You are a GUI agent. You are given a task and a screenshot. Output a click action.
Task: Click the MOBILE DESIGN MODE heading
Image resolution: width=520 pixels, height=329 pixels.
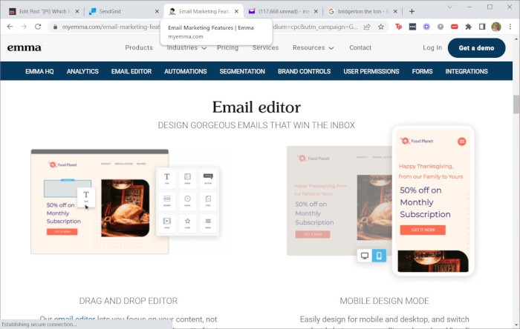[384, 301]
